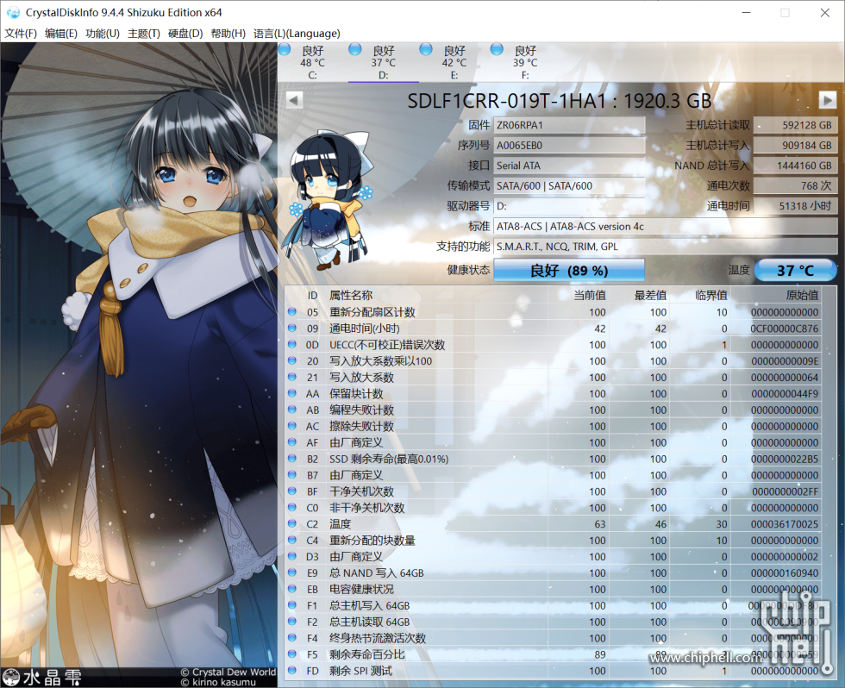Select row D3 由厂商定义

[x=554, y=557]
